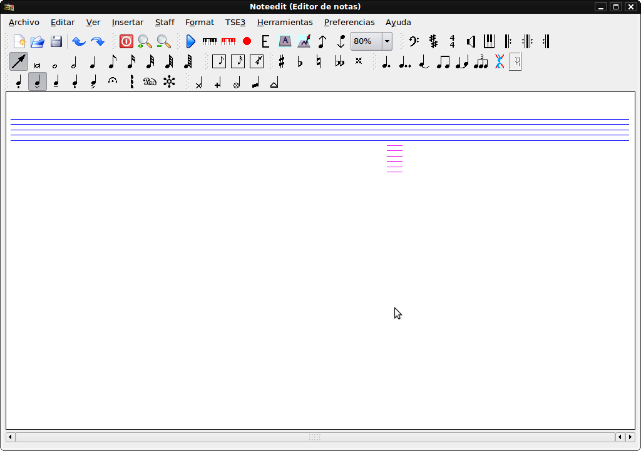Toggle the double sharp accidental

click(x=359, y=61)
